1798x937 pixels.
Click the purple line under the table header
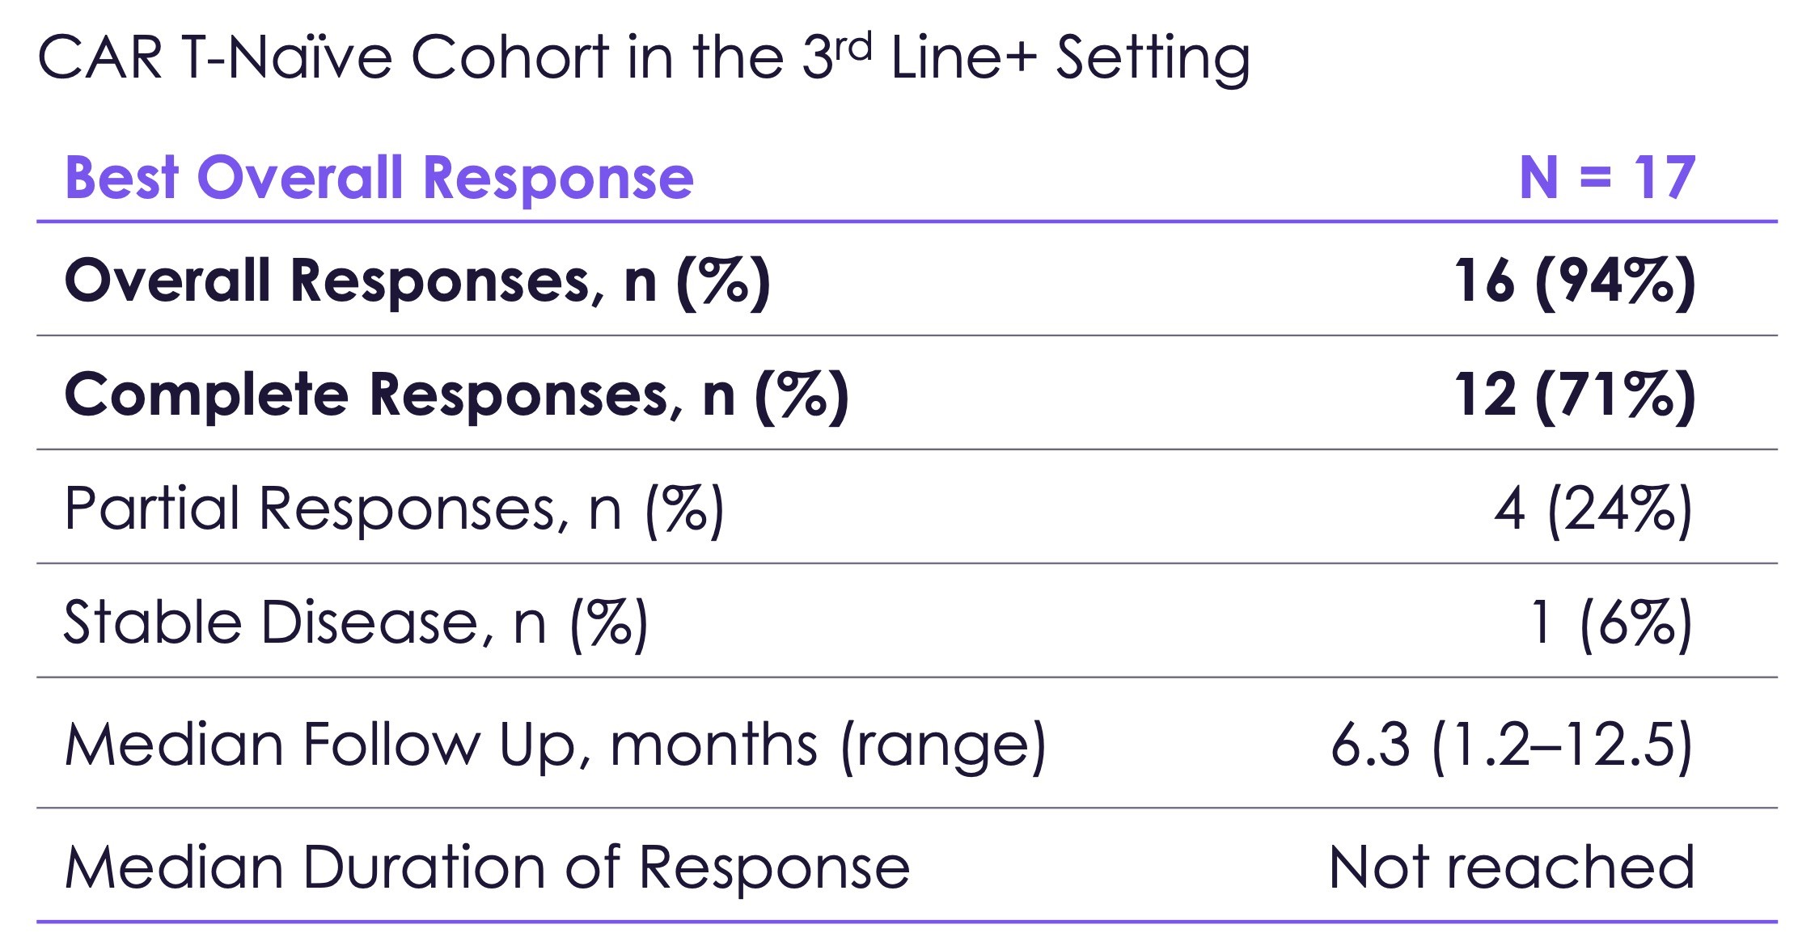906,221
